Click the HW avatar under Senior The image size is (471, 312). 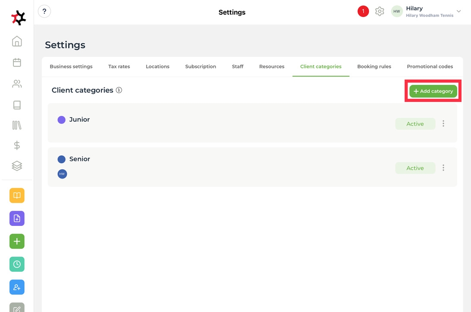62,174
